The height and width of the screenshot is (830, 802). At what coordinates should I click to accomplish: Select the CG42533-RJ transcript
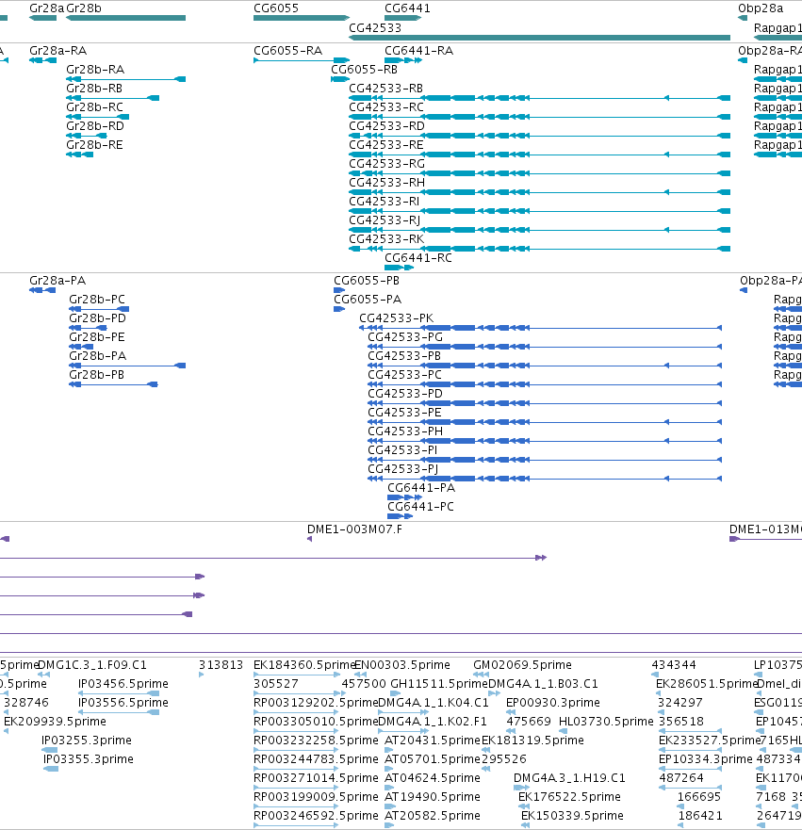pos(385,220)
